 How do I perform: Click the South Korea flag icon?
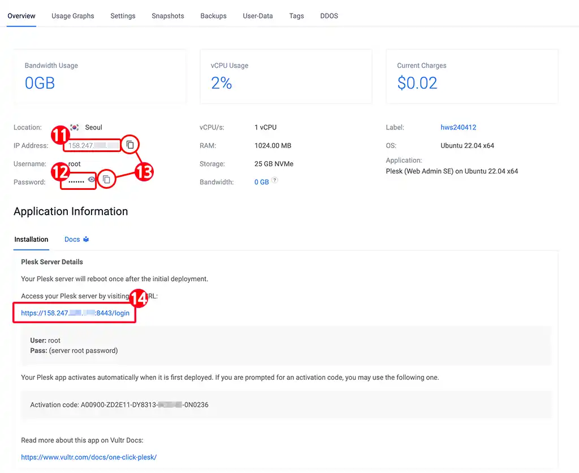click(75, 127)
